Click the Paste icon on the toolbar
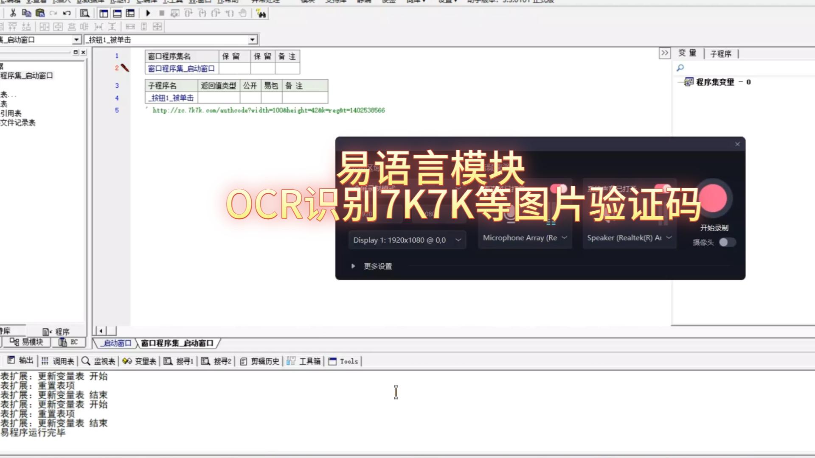 [41, 13]
